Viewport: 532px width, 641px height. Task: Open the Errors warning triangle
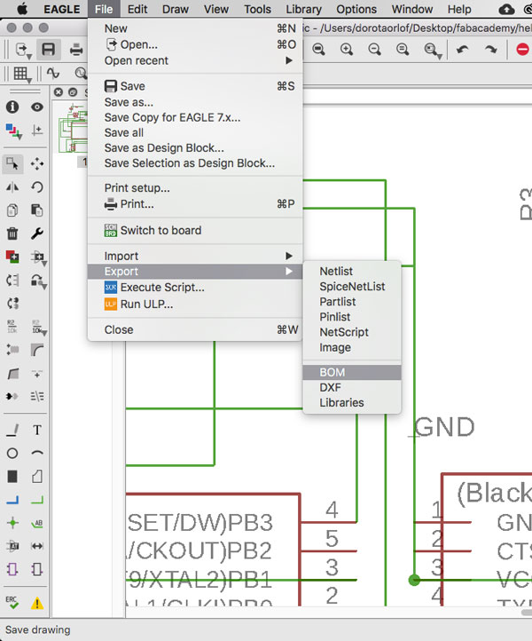(37, 603)
